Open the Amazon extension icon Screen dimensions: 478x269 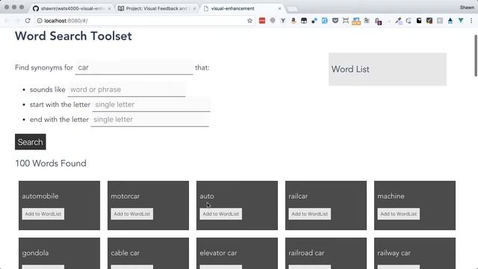294,21
